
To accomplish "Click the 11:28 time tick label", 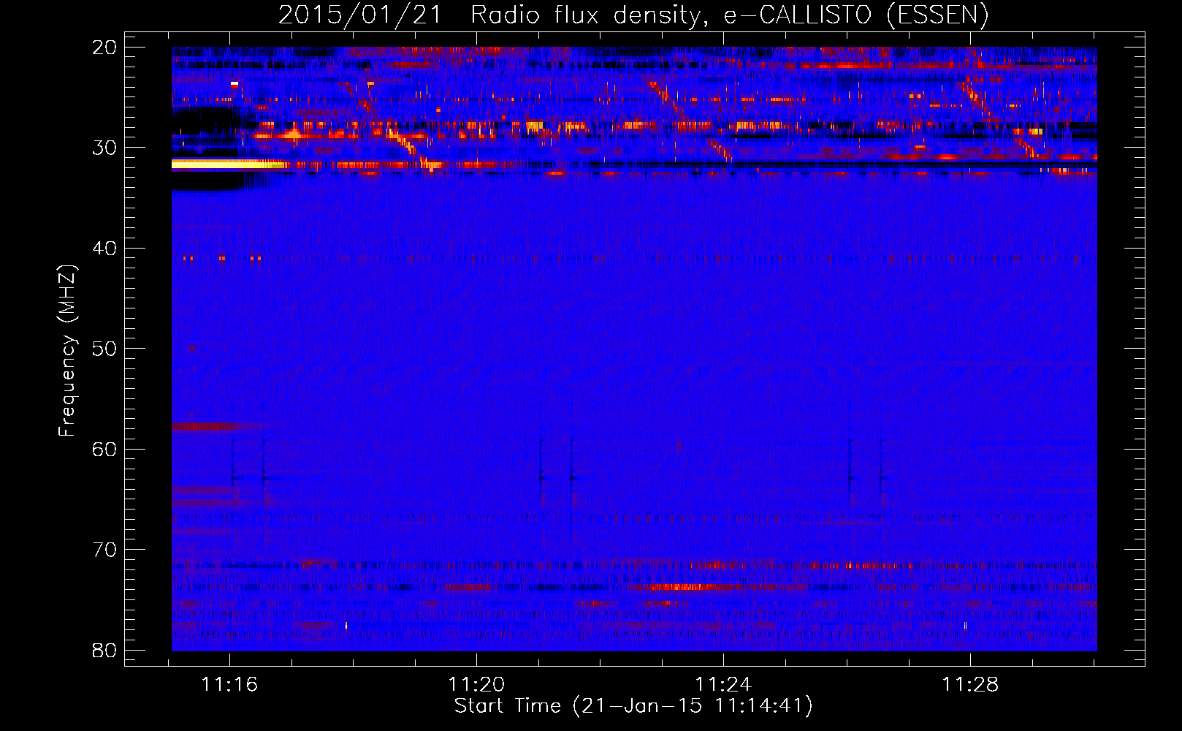I will pyautogui.click(x=970, y=685).
